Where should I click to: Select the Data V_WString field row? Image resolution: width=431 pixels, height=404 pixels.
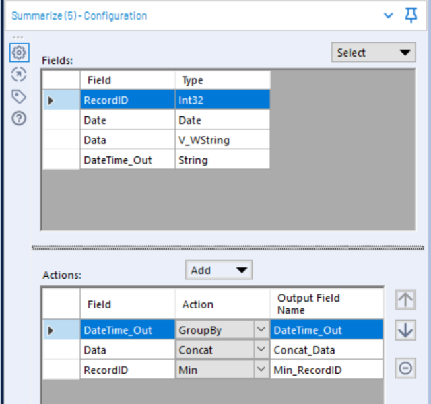click(x=156, y=140)
